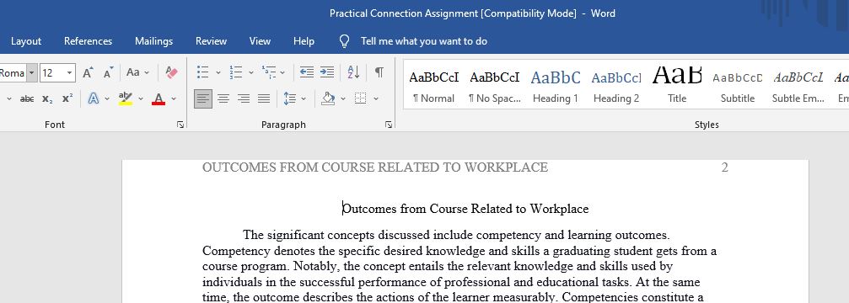Screen dimensions: 849x303
Task: Apply the Heading 1 style
Action: (x=556, y=85)
